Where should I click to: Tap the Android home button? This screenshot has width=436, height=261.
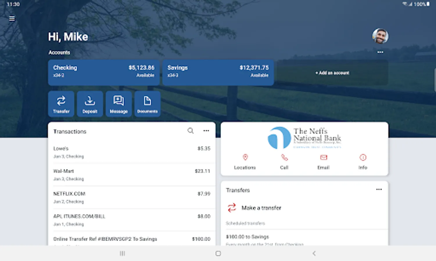coord(218,253)
